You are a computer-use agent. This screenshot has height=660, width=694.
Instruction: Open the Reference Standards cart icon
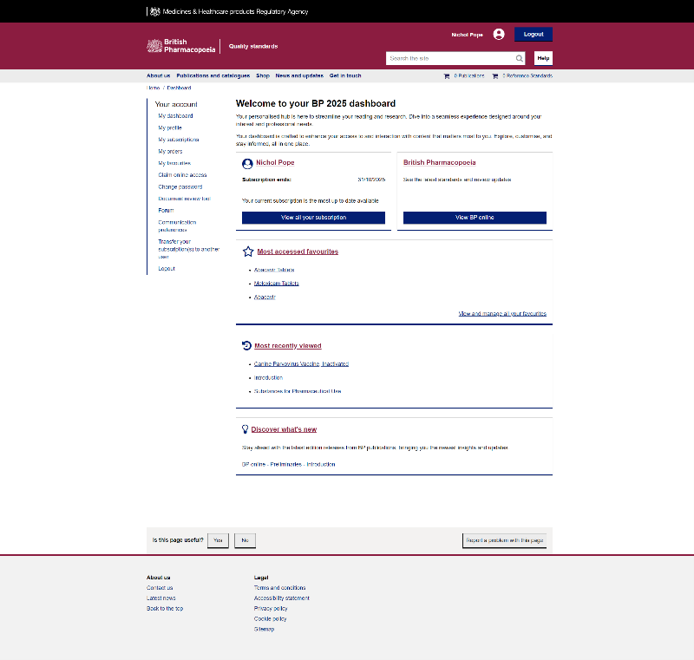(x=495, y=76)
